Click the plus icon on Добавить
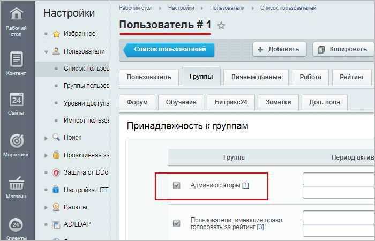 click(x=260, y=50)
